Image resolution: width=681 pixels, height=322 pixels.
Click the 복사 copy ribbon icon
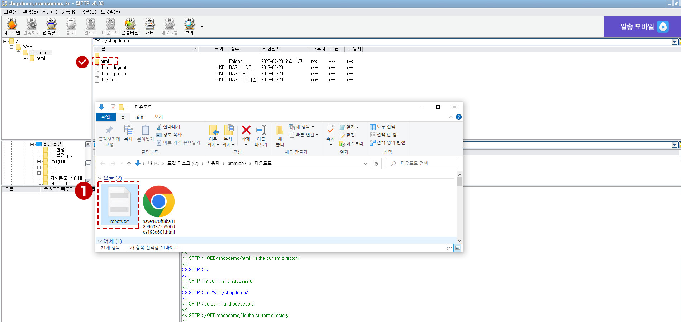pos(128,133)
